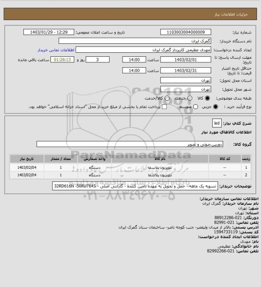Click the delivery city field تهران
261x287 pixels.
point(186,89)
